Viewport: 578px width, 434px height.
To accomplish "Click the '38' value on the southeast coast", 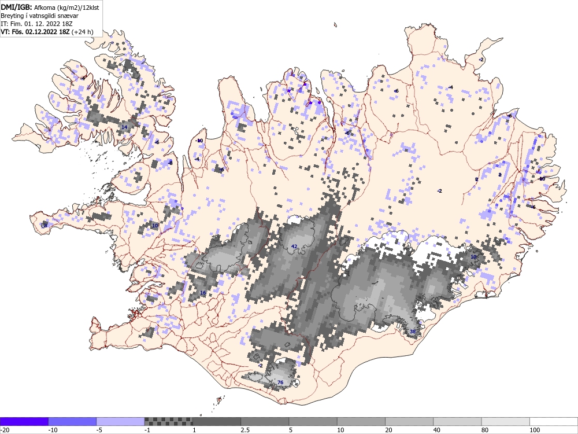I will pos(413,332).
